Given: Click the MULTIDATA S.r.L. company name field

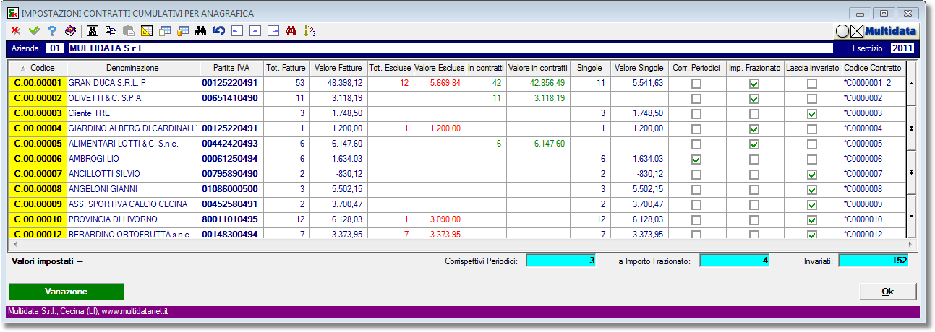Looking at the screenshot, I should pos(449,48).
